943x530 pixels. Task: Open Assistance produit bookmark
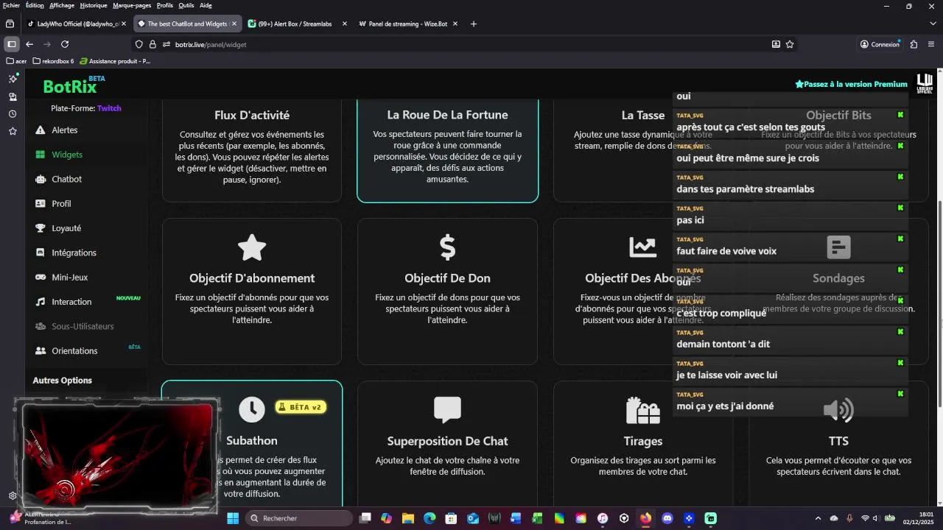pyautogui.click(x=115, y=61)
